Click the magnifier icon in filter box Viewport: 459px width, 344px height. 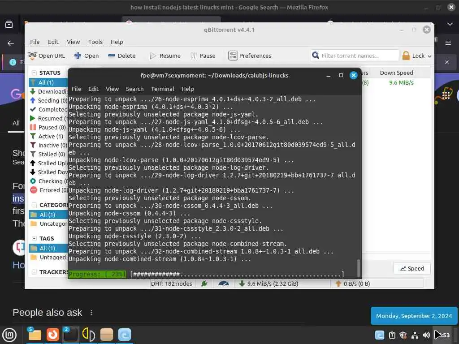tap(316, 55)
